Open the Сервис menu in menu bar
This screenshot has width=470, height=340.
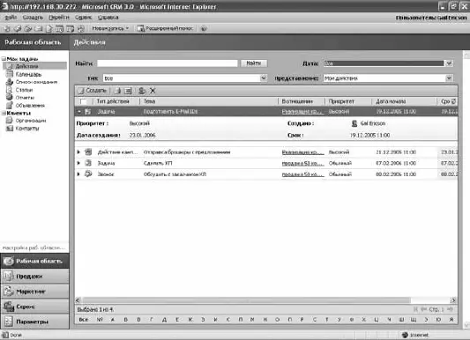tap(83, 18)
